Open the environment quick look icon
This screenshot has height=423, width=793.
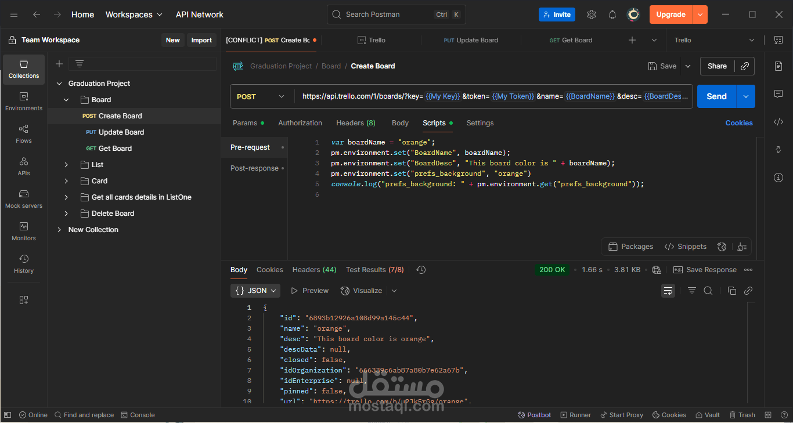click(x=778, y=40)
